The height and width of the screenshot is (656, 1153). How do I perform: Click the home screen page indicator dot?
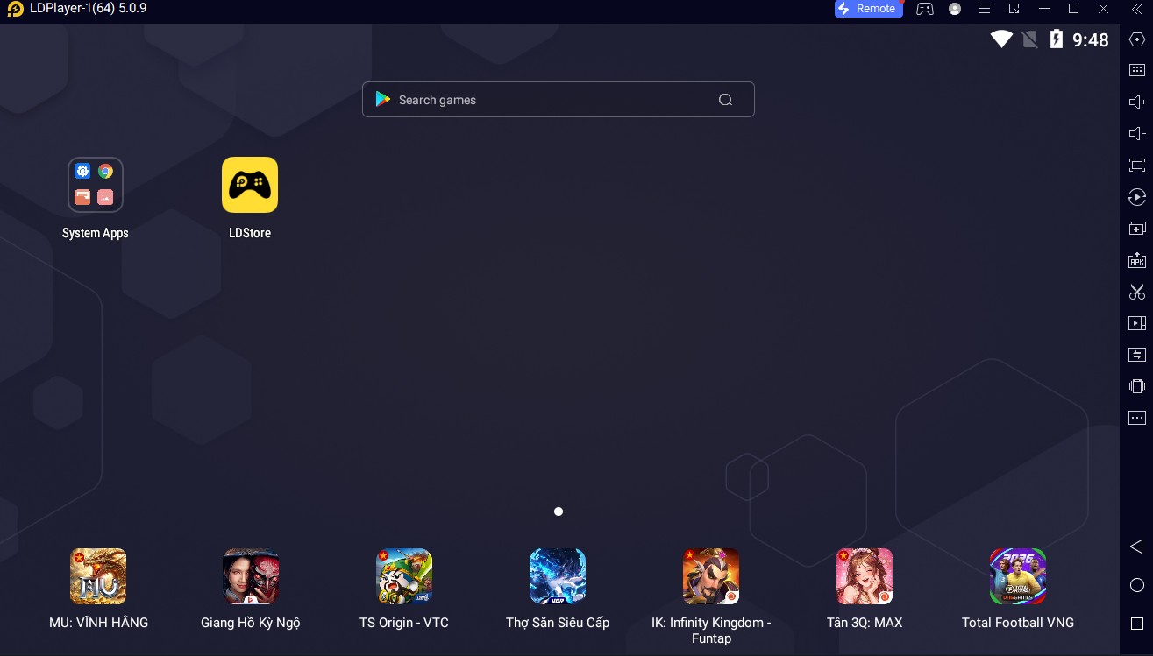(x=559, y=511)
